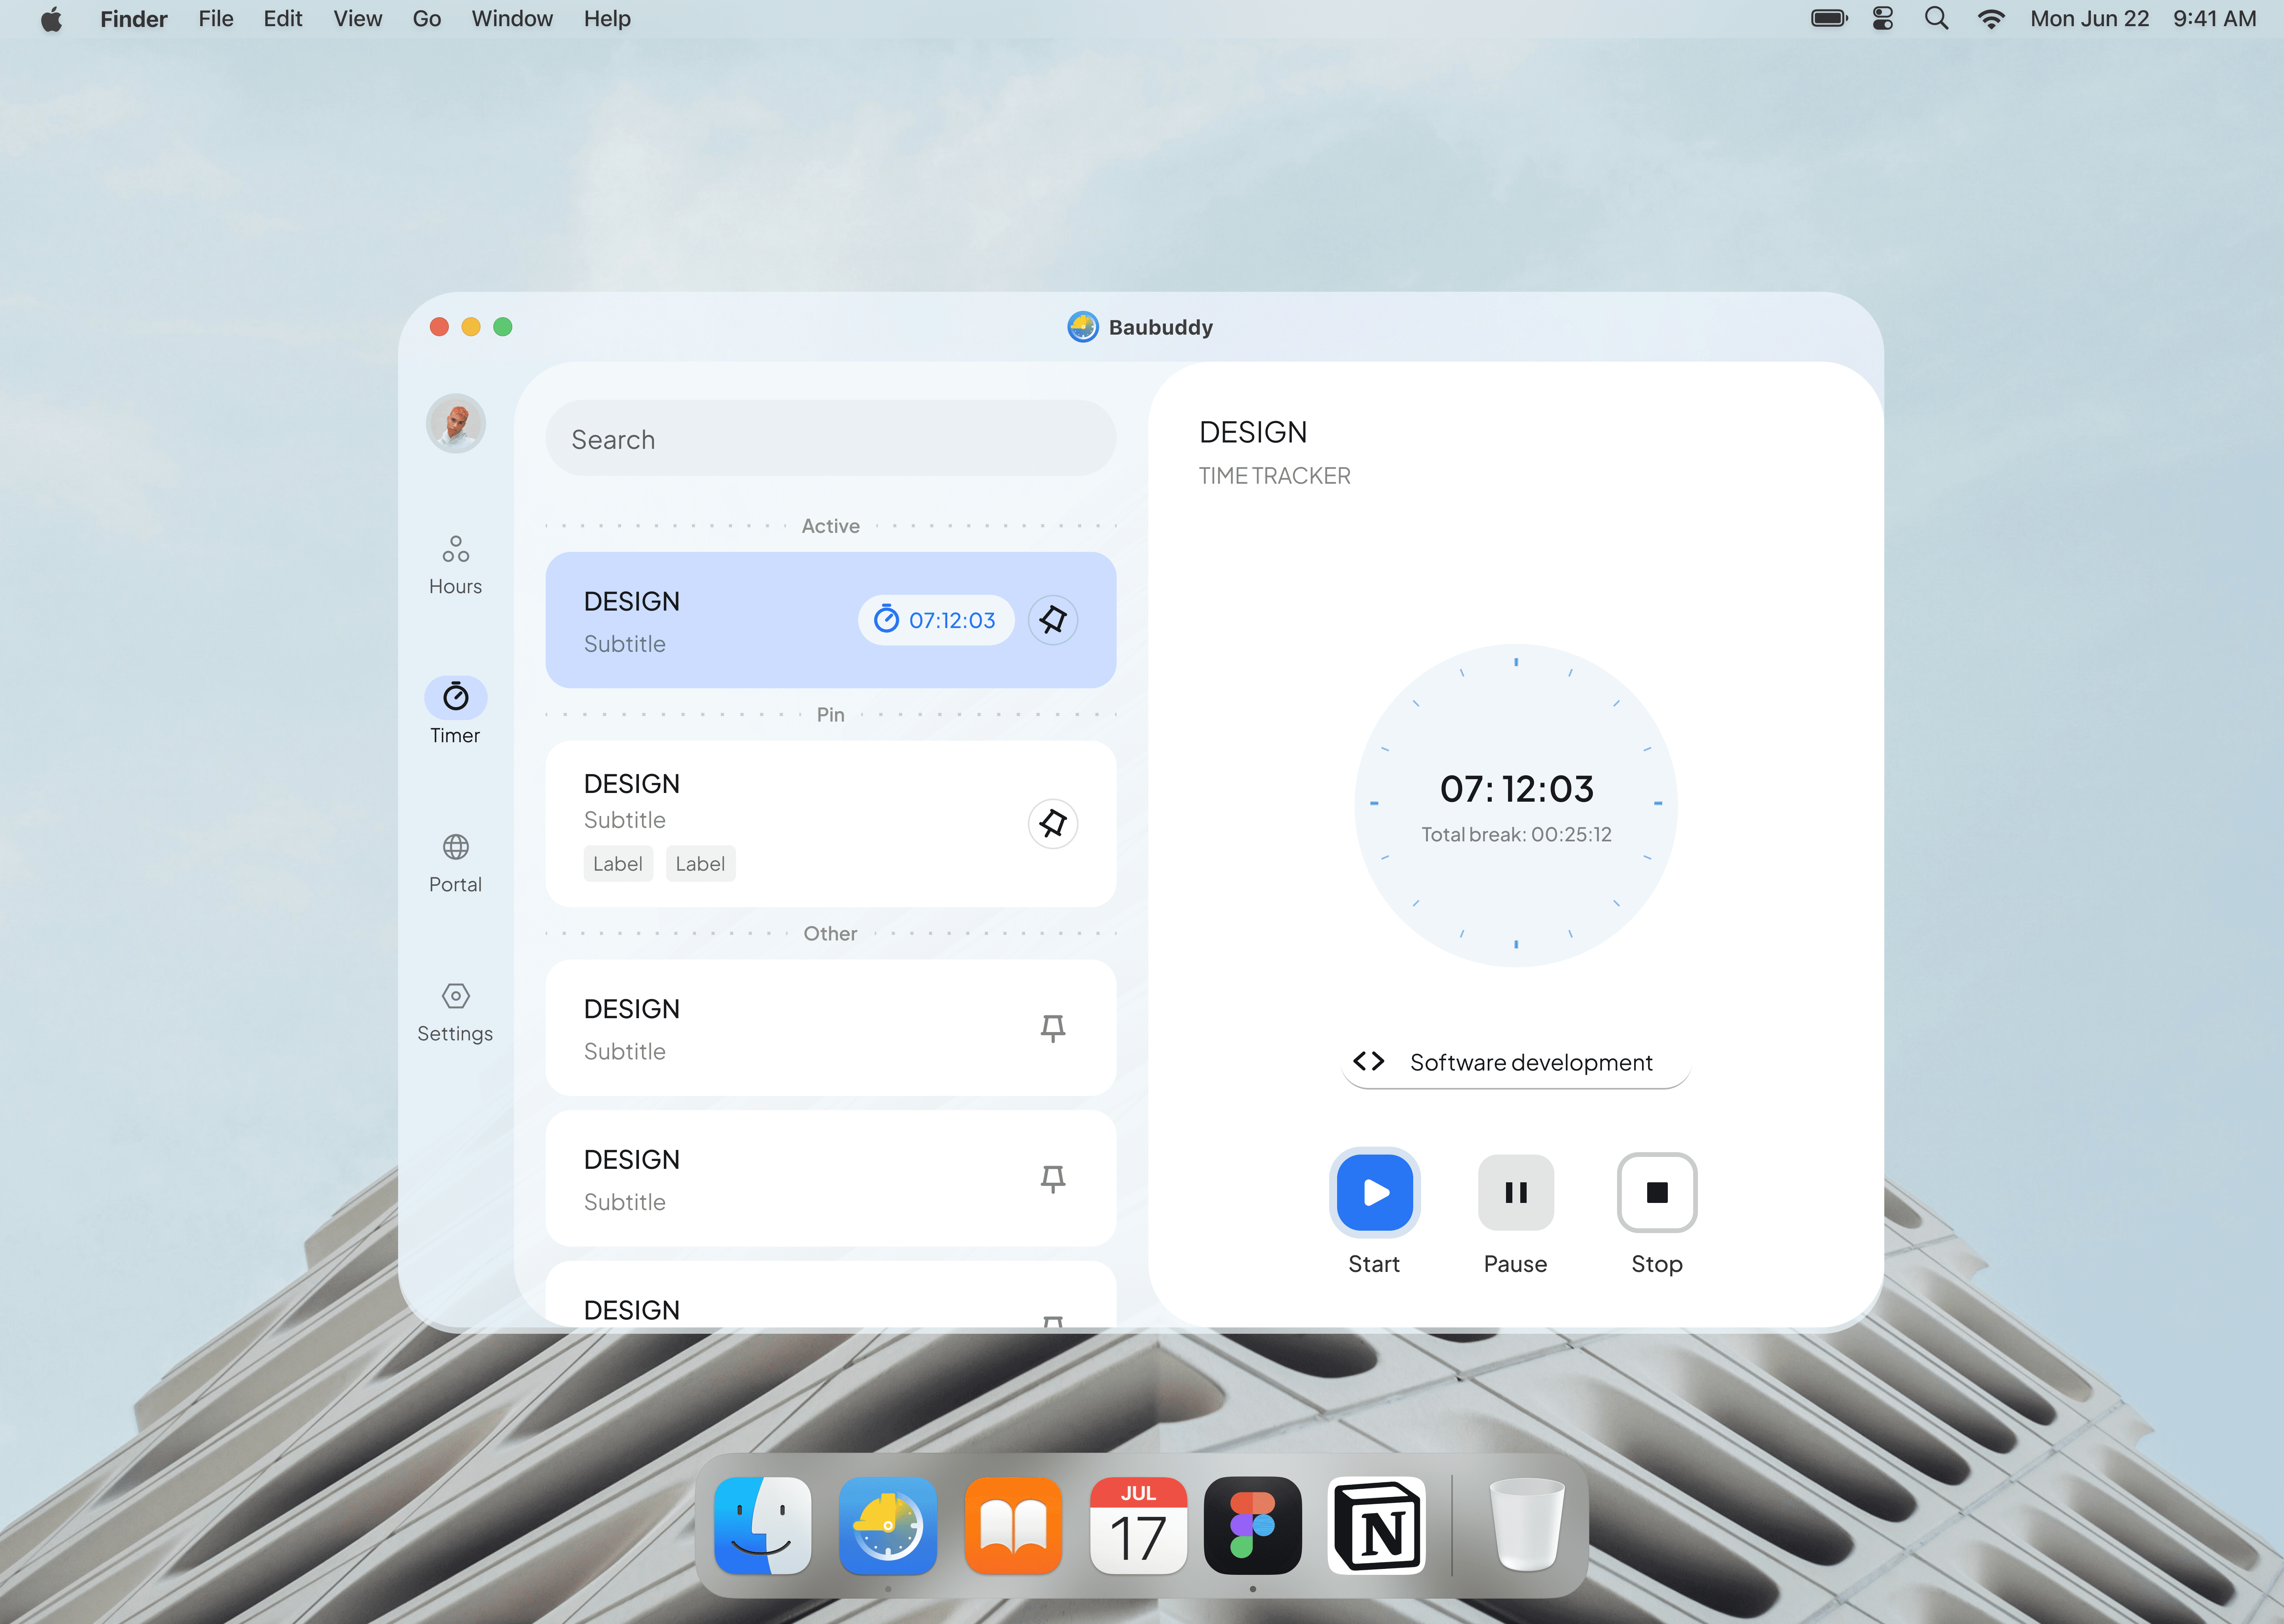Image resolution: width=2284 pixels, height=1624 pixels.
Task: Toggle pin on the DESIGN card with labels
Action: (1053, 824)
